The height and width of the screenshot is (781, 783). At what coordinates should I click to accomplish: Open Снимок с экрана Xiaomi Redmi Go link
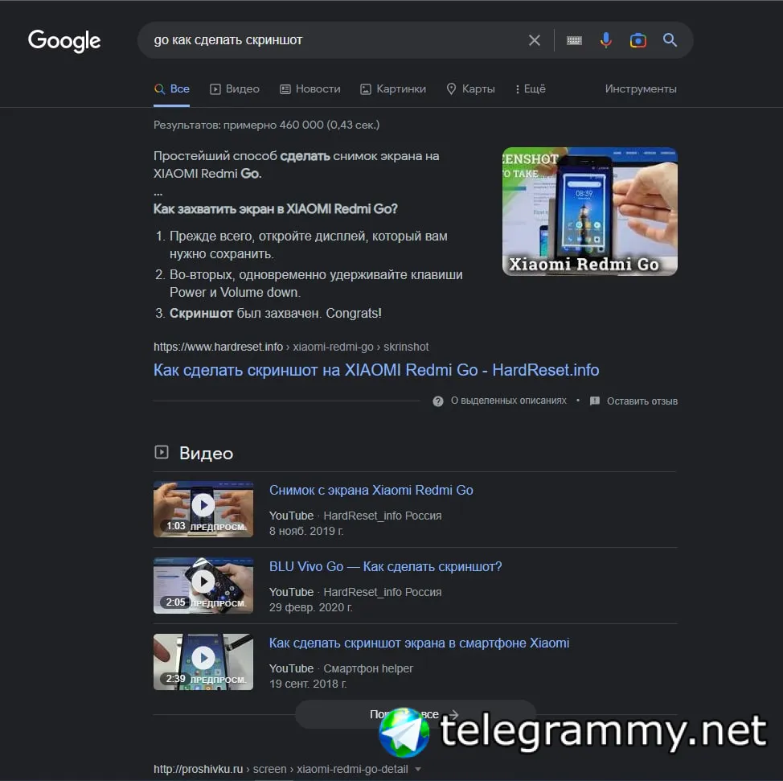371,490
